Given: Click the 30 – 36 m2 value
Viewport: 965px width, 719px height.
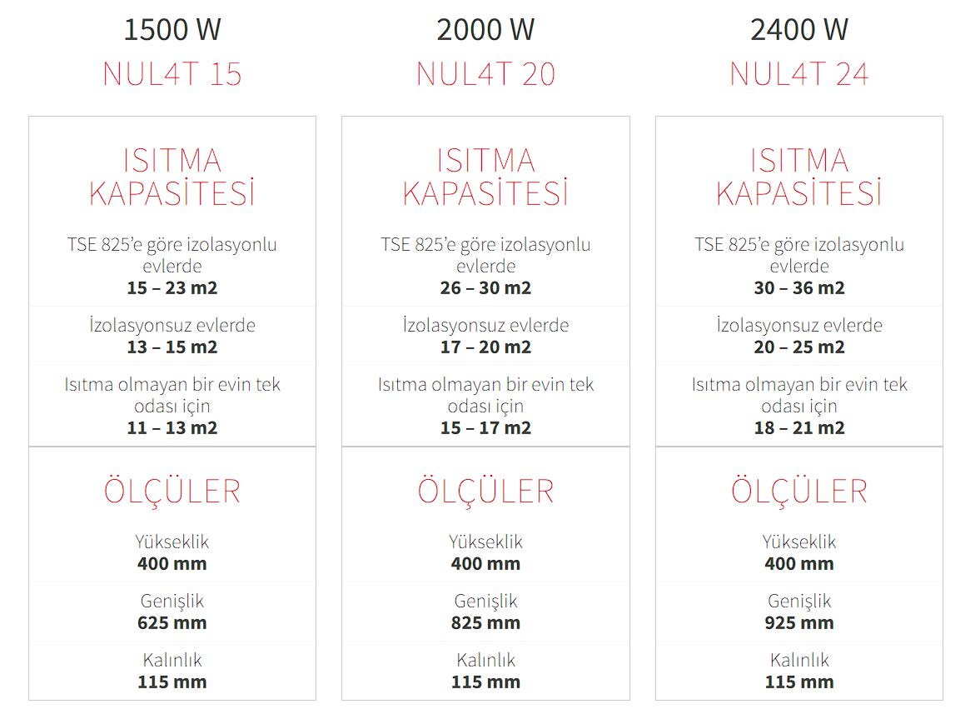Looking at the screenshot, I should tap(799, 288).
